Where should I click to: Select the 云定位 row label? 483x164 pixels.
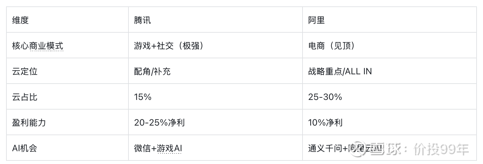pos(25,71)
